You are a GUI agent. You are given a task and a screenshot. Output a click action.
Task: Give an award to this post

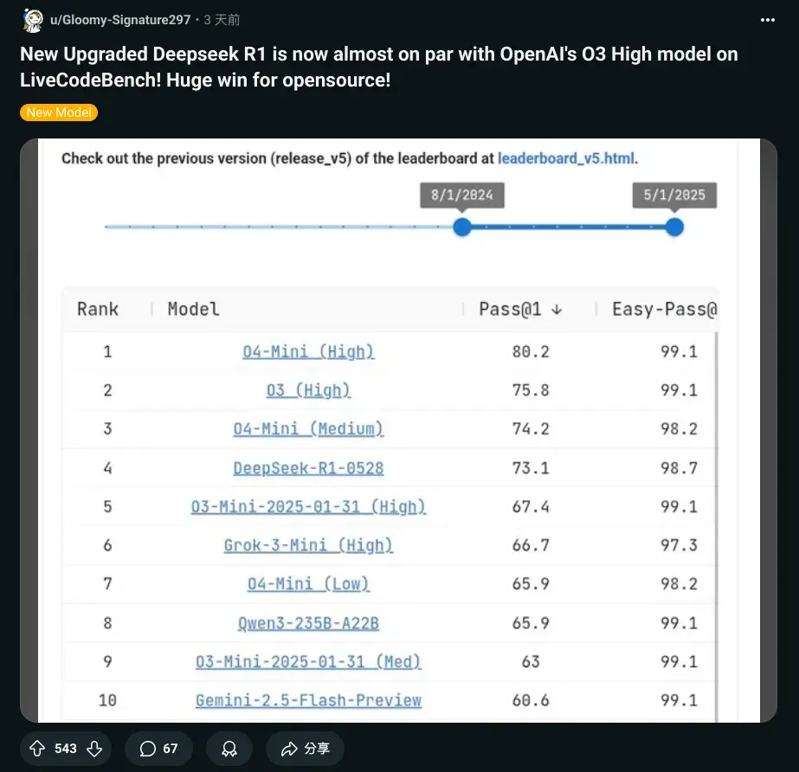coord(229,749)
